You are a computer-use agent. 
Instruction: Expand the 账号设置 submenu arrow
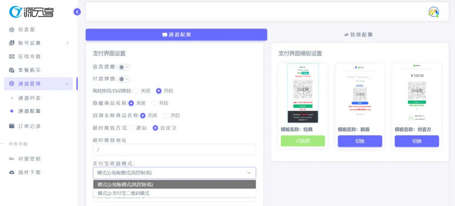click(68, 43)
